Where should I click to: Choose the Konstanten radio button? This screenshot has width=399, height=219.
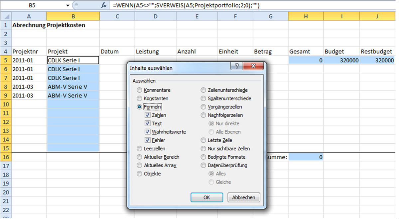click(x=139, y=99)
